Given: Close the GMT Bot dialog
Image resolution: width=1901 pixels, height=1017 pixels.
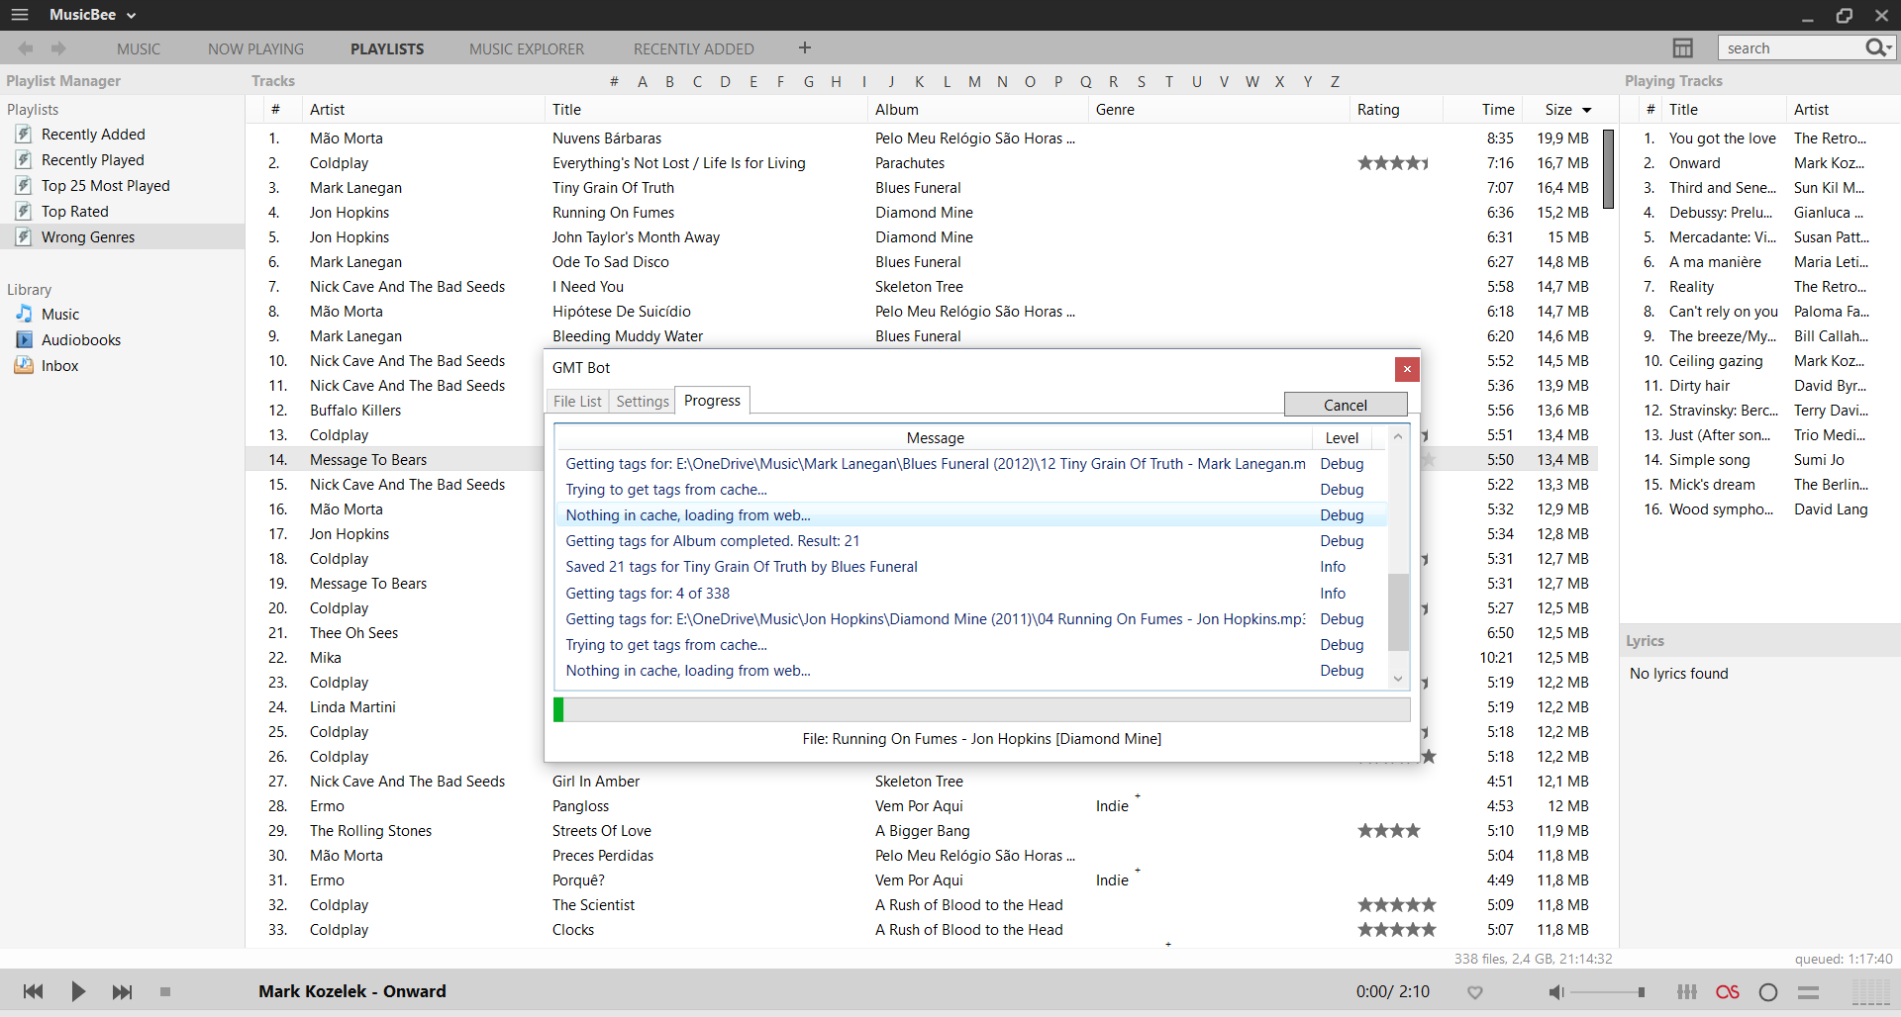Looking at the screenshot, I should pyautogui.click(x=1407, y=369).
